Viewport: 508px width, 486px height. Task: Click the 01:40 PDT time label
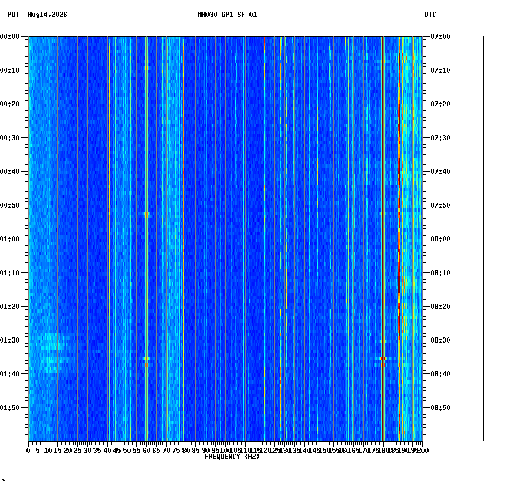tap(10, 374)
